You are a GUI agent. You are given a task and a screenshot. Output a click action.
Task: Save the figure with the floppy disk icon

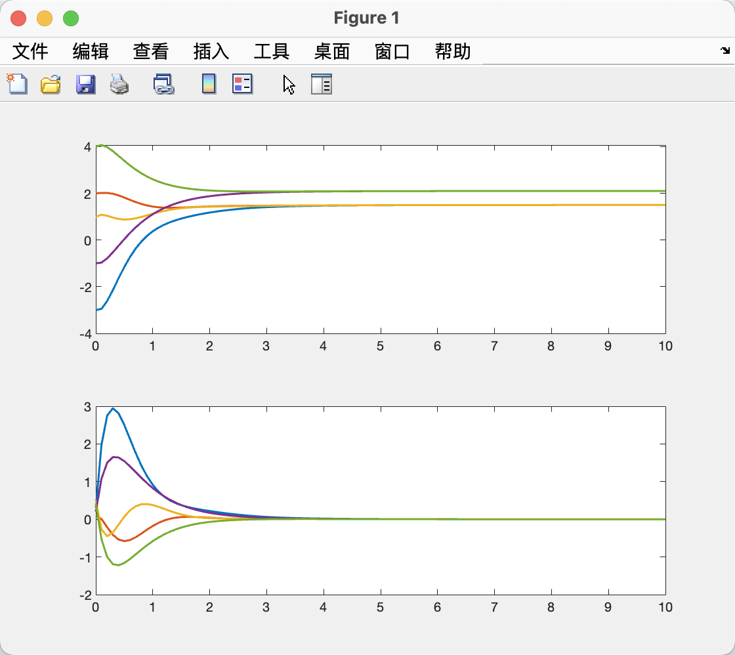click(85, 85)
